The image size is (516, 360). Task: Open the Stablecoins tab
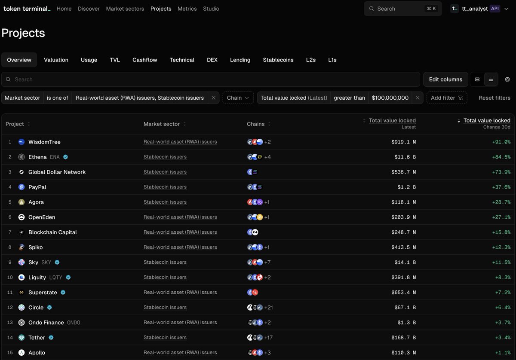pyautogui.click(x=278, y=60)
